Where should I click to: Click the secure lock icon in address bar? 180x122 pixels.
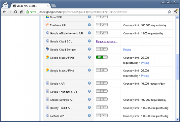click(27, 12)
